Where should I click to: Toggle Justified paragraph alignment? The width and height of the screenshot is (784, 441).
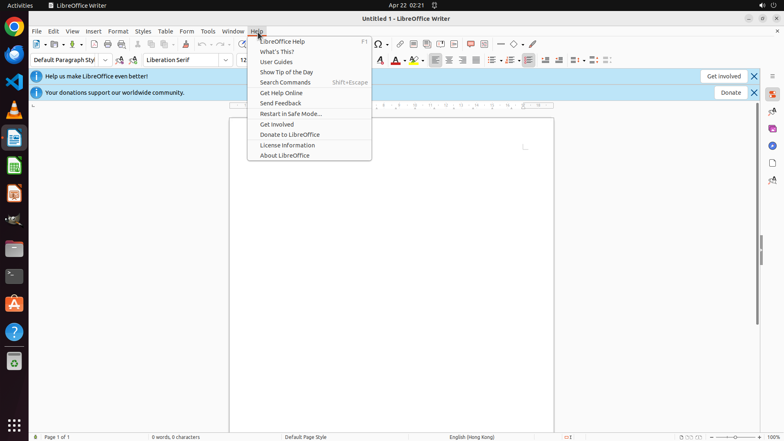pos(476,60)
